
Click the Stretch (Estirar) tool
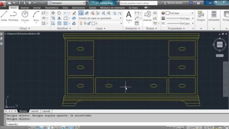[53, 23]
